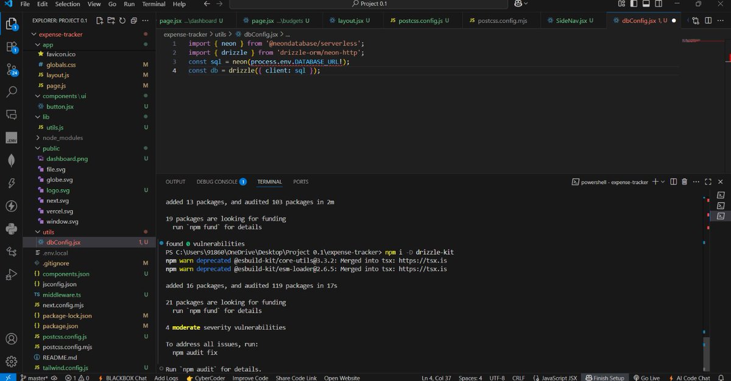
Task: Open package.json in Explorer
Action: point(89,326)
